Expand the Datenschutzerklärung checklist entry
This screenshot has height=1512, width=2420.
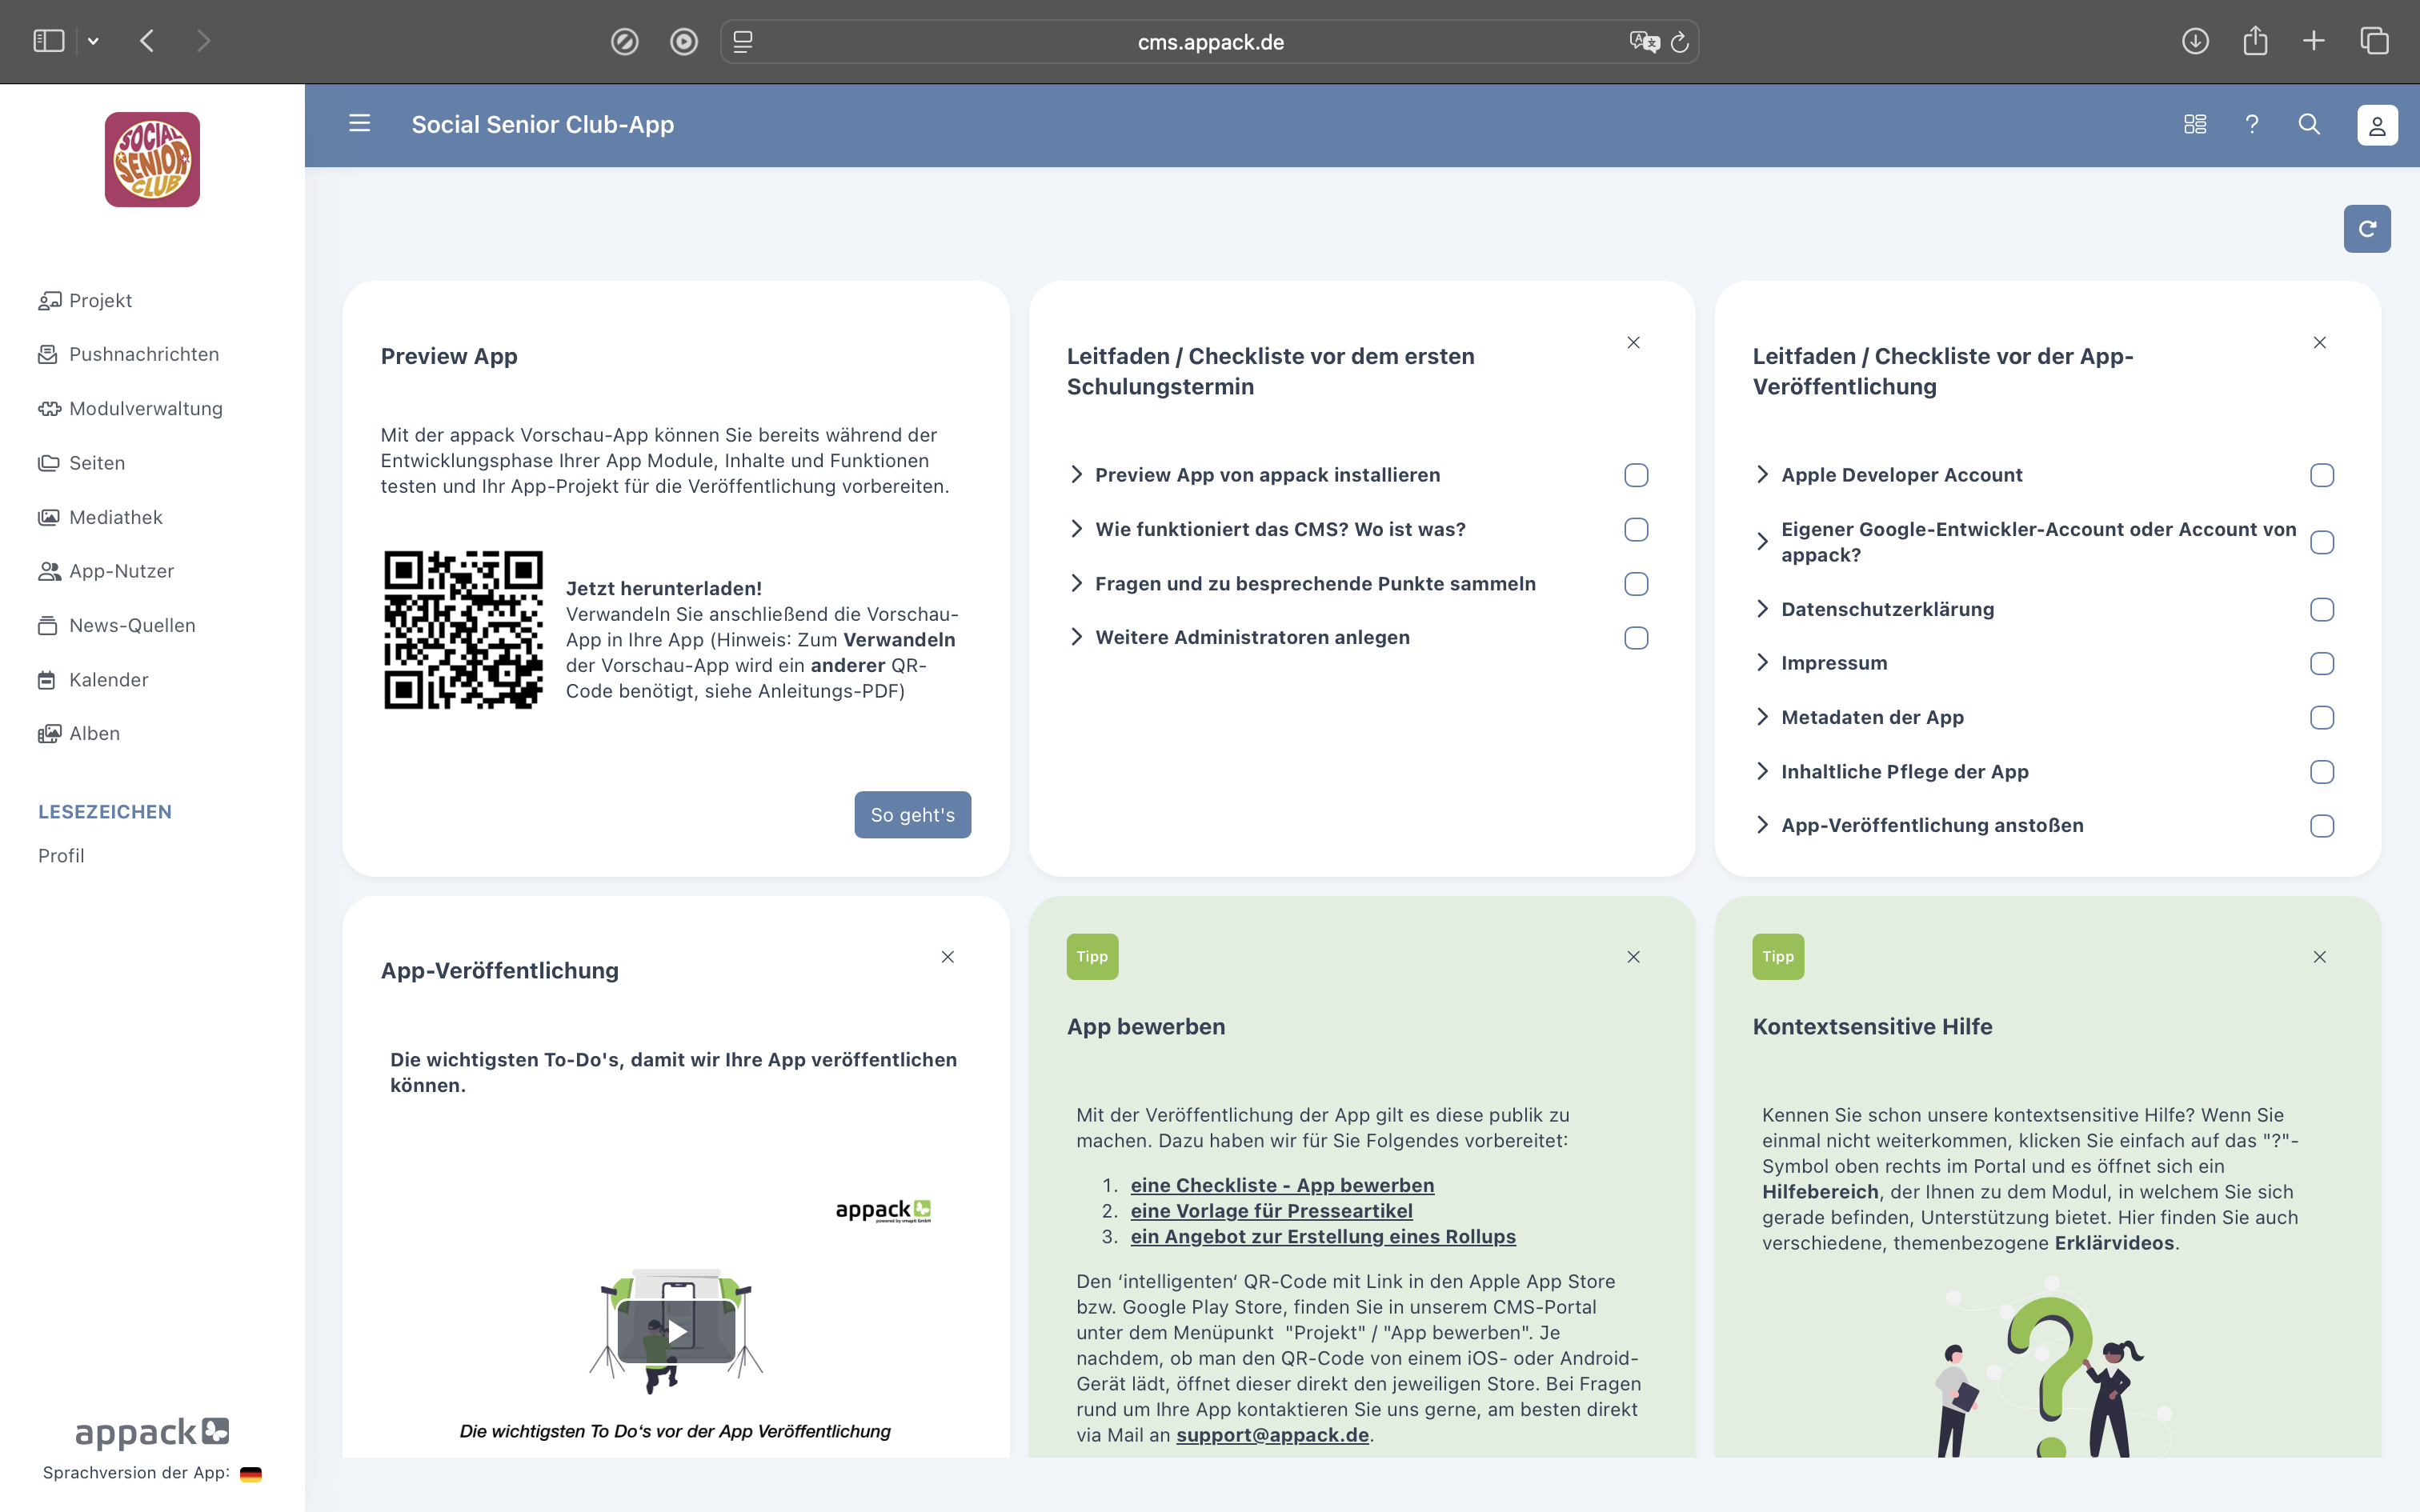coord(1763,609)
